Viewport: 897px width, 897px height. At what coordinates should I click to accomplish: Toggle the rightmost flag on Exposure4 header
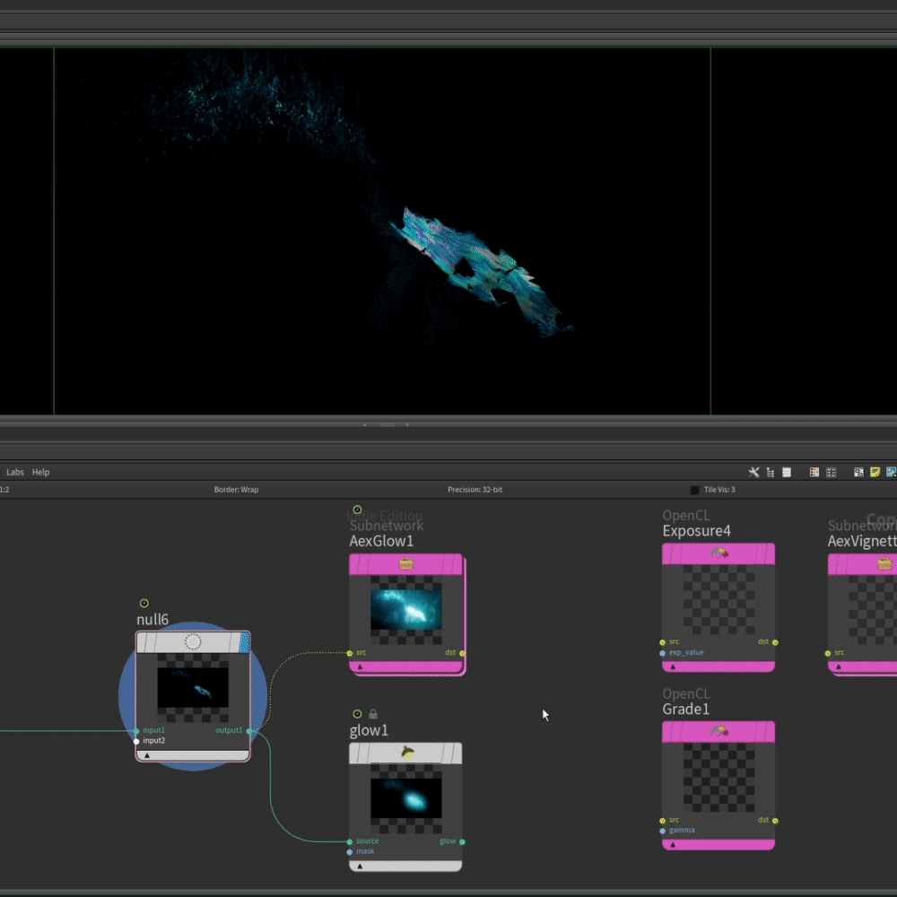(x=770, y=553)
